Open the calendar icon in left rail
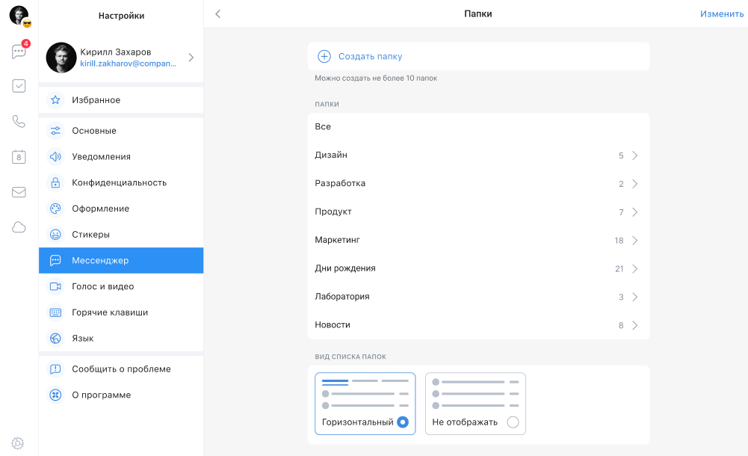 tap(19, 157)
